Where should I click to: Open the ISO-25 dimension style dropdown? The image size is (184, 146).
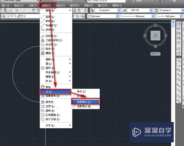151,10
